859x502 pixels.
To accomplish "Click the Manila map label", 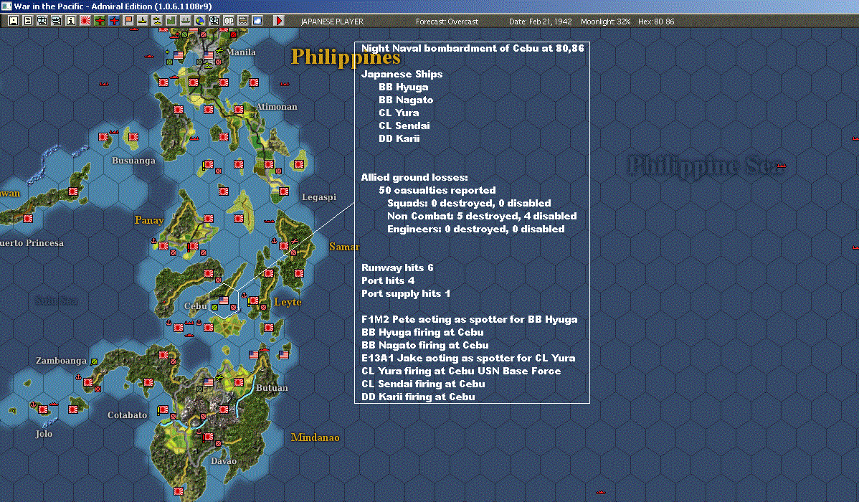I will click(241, 52).
